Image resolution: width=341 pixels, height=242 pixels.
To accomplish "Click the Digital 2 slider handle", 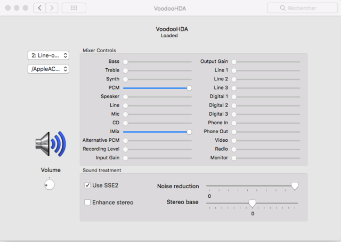I will click(234, 106).
